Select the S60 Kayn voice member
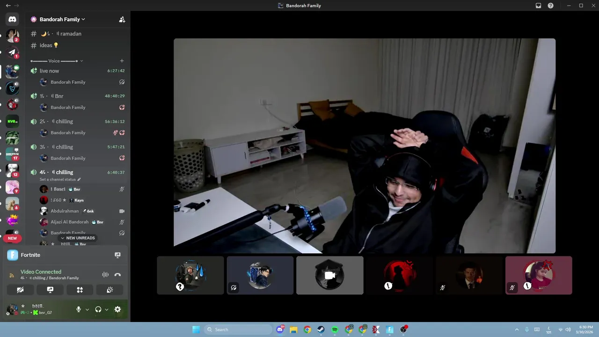The width and height of the screenshot is (599, 337). click(x=81, y=200)
